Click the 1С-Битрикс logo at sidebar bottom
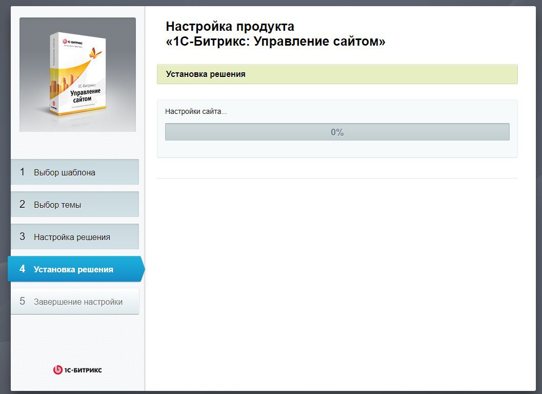Image resolution: width=542 pixels, height=394 pixels. (77, 370)
